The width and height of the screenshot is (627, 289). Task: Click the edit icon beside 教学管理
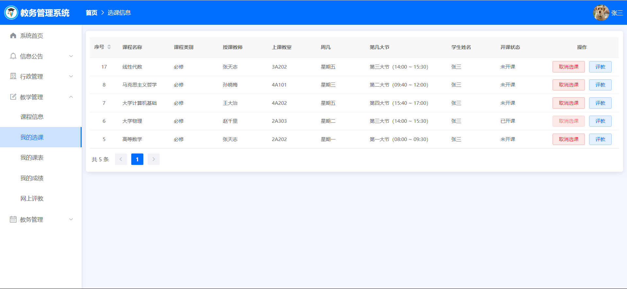tap(13, 97)
